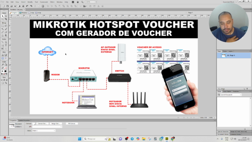Select the Brush tool
The height and width of the screenshot is (142, 252).
(6, 29)
